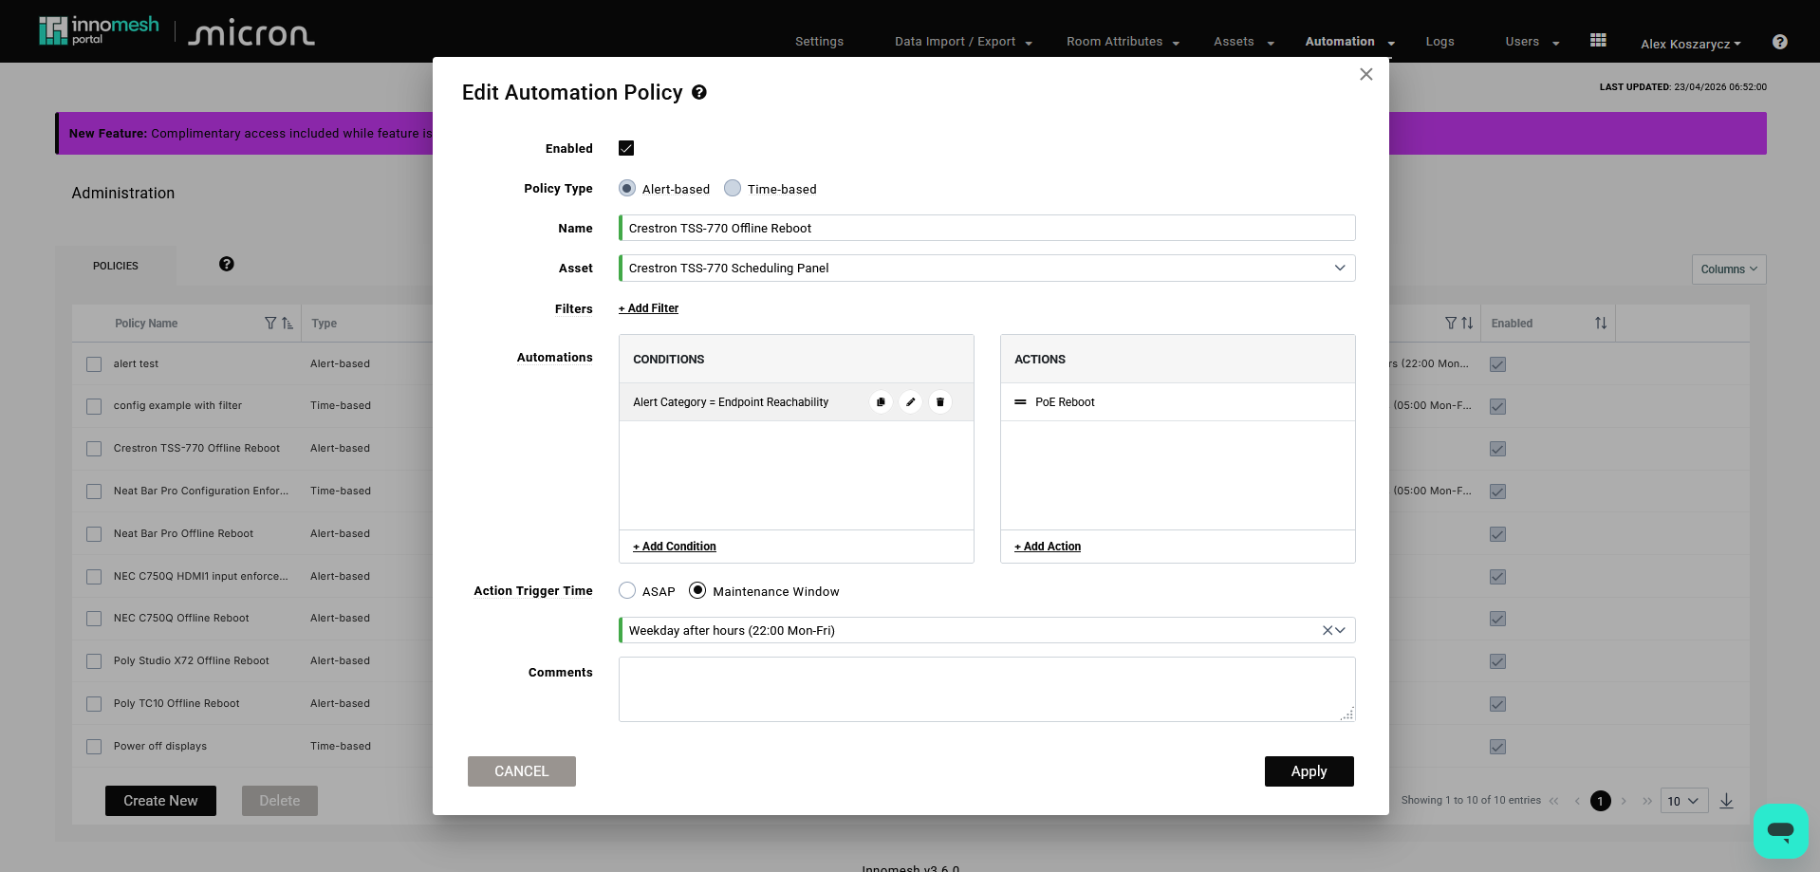Select the POLICIES tab

pyautogui.click(x=116, y=266)
